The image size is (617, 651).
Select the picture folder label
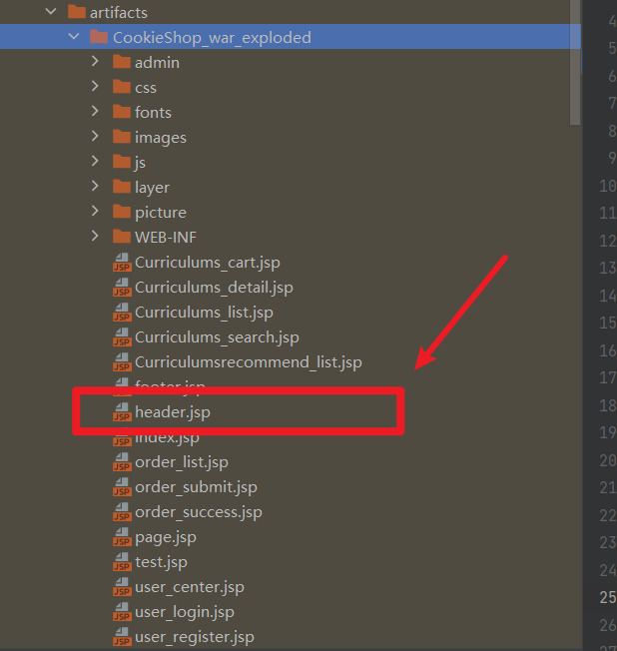(161, 213)
